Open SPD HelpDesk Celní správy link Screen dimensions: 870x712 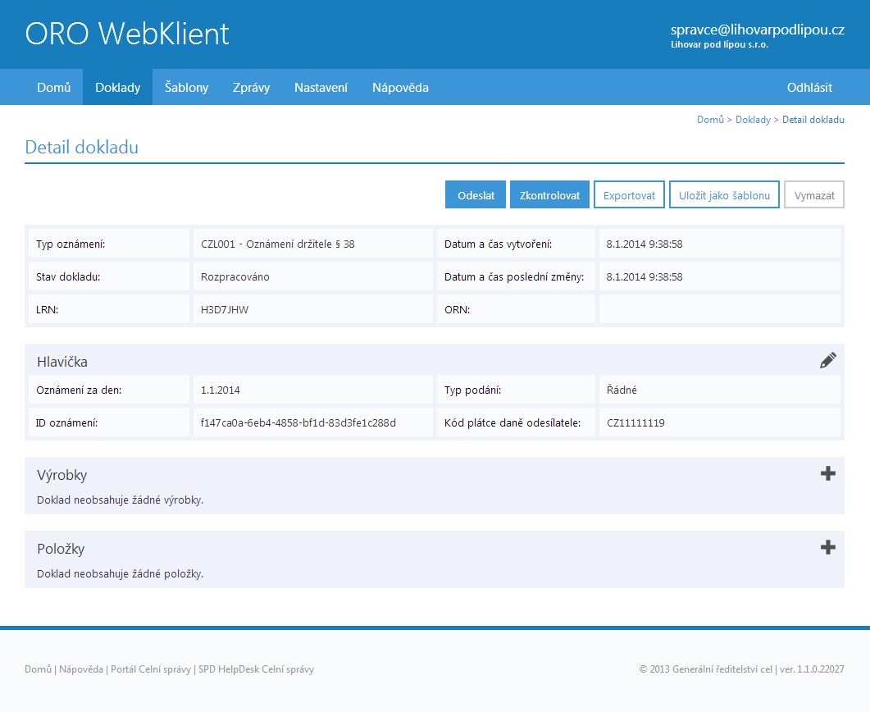[x=256, y=669]
